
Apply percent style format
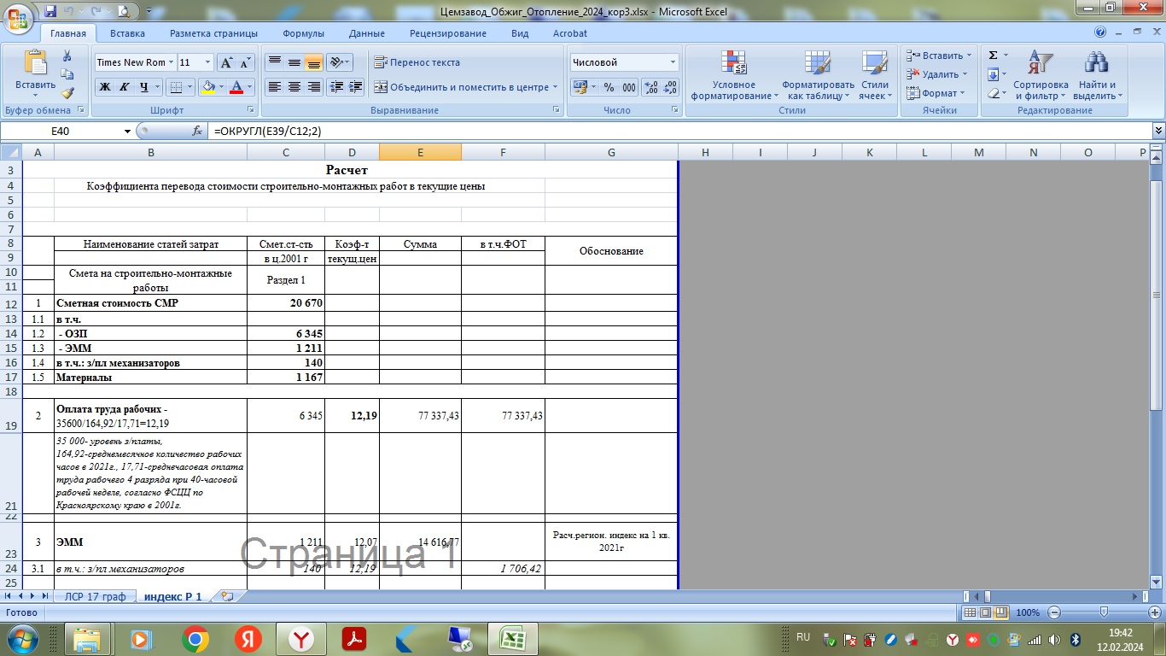(609, 87)
